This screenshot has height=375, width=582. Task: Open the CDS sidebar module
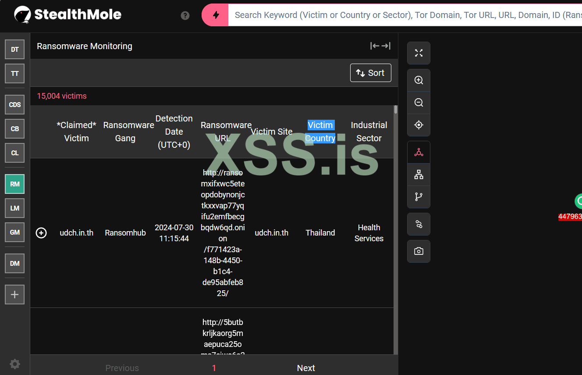[x=15, y=105]
